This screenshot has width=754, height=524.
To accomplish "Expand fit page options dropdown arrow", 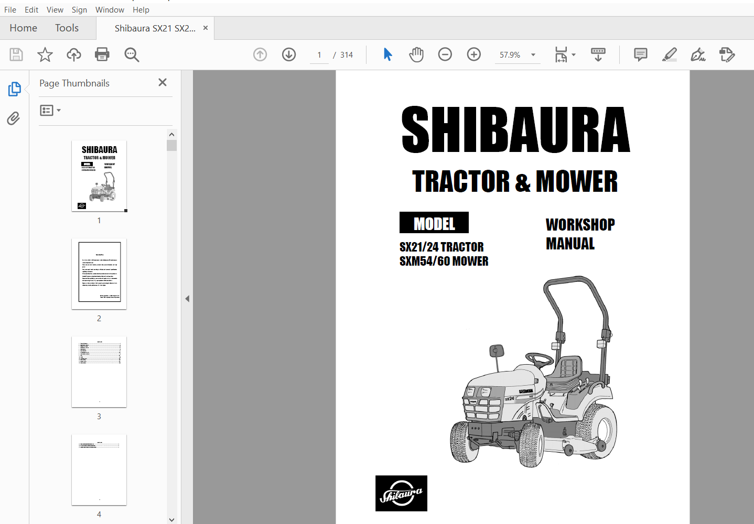I will (574, 54).
